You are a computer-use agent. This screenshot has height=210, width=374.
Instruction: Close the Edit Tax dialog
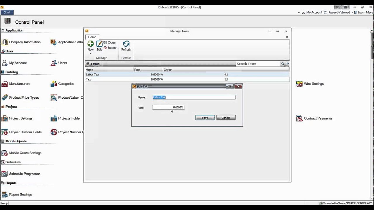(x=238, y=86)
